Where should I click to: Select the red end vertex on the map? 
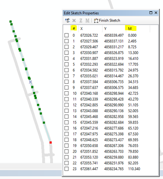point(51,143)
